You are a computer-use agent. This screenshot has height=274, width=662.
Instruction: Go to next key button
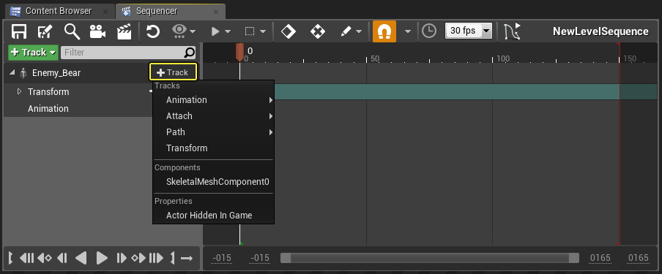tap(138, 257)
